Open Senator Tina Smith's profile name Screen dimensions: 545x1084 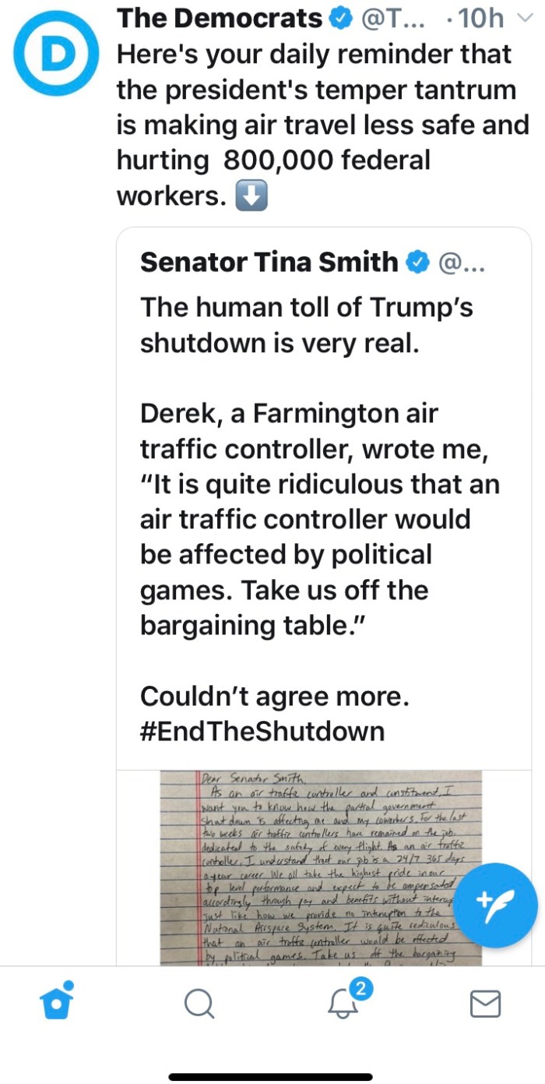(x=269, y=262)
